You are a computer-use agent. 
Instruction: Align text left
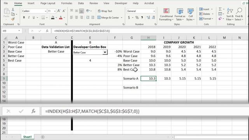[72, 17]
